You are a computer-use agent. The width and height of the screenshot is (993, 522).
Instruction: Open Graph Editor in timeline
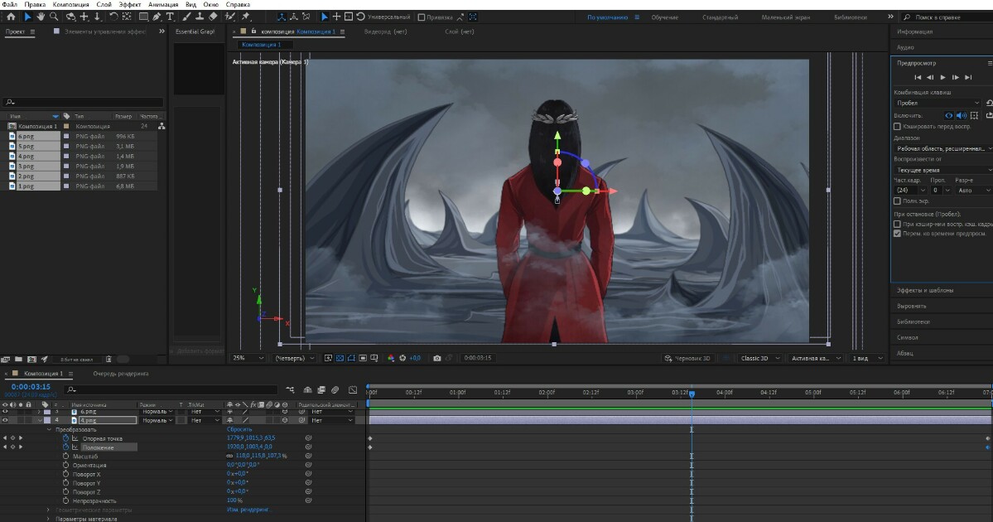[353, 389]
